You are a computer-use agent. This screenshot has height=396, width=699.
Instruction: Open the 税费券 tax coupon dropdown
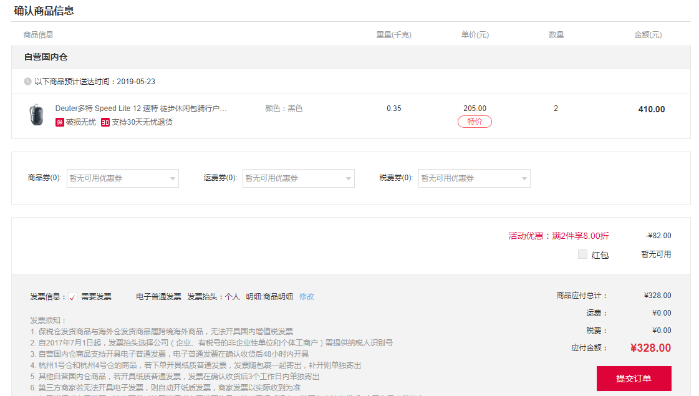(475, 178)
